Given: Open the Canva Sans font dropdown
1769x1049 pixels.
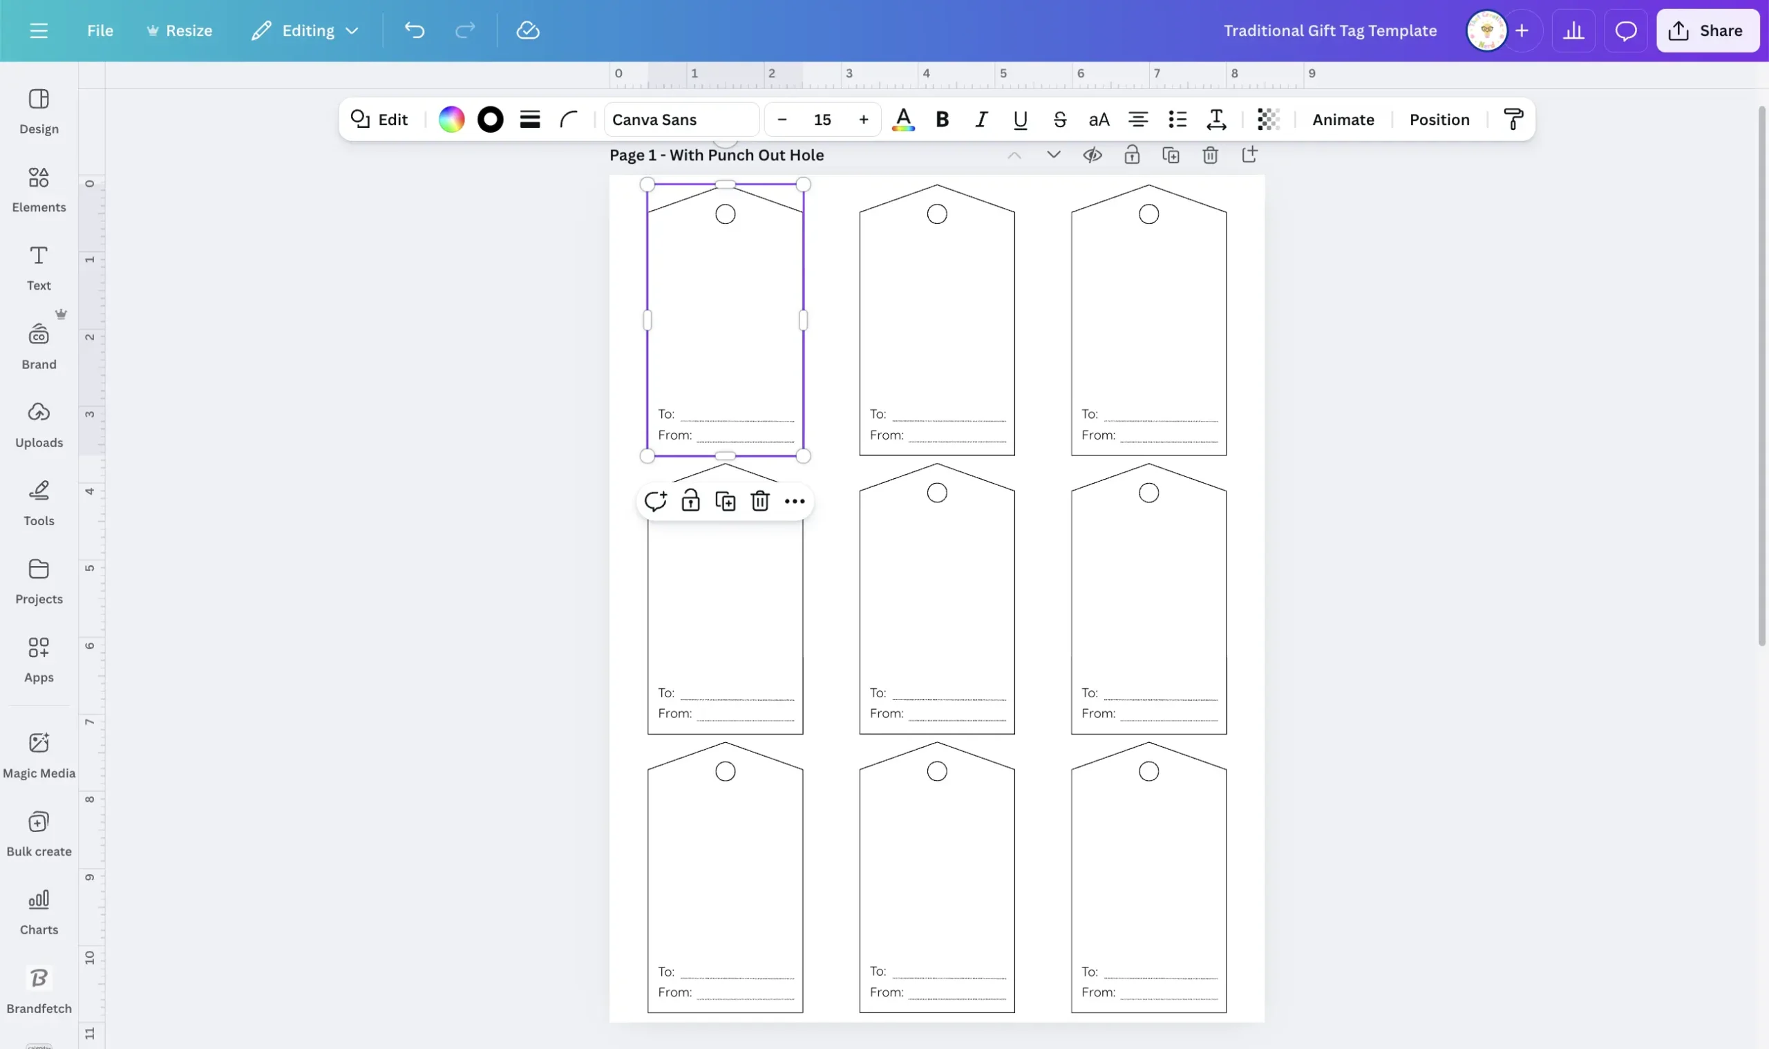Looking at the screenshot, I should [680, 120].
